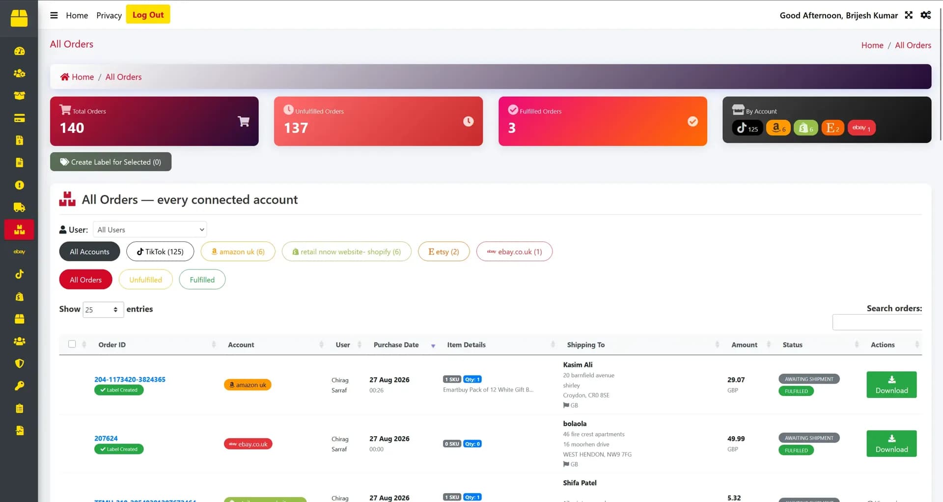Filter by TikTok (125) account
This screenshot has height=502, width=943.
pos(160,252)
